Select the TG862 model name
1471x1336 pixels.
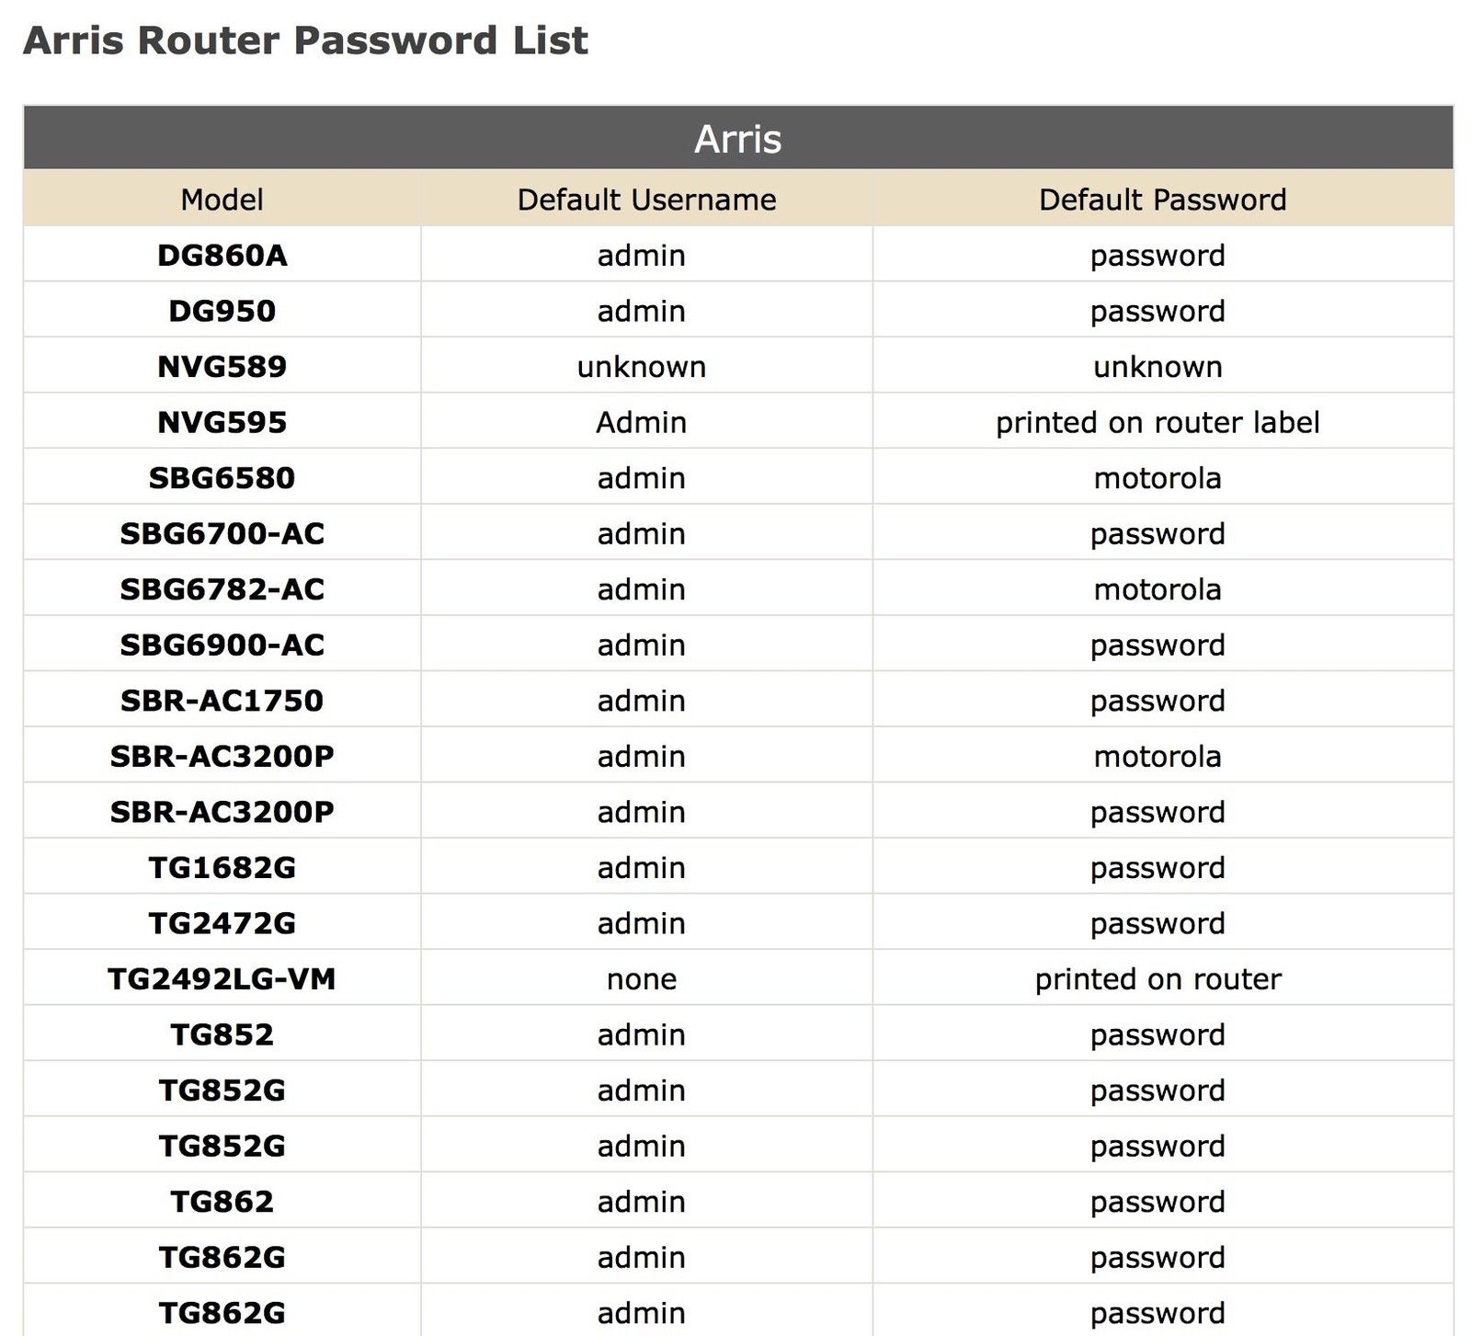point(222,1202)
